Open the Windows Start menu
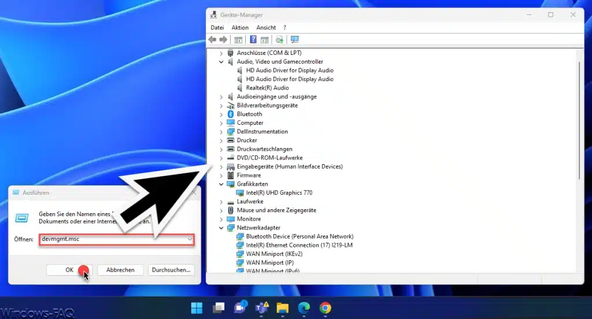Screen dimensions: 592x319 (197, 307)
